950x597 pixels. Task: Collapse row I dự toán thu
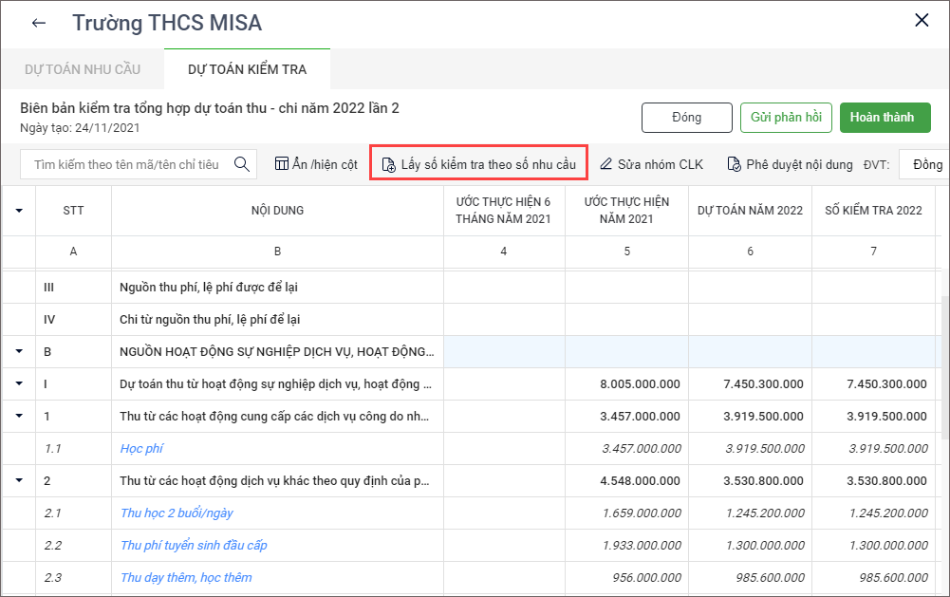[x=19, y=384]
